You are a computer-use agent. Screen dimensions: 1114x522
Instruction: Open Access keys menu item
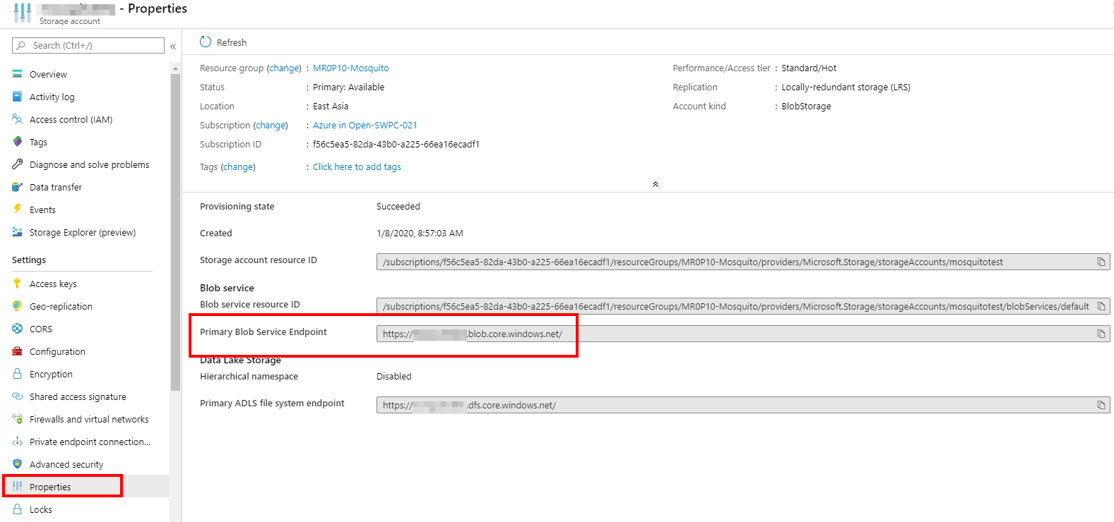point(53,284)
